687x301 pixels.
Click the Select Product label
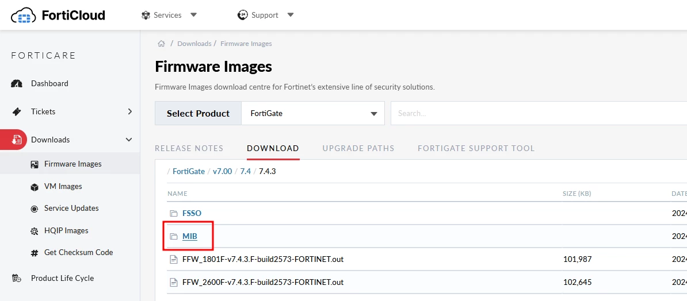click(198, 113)
